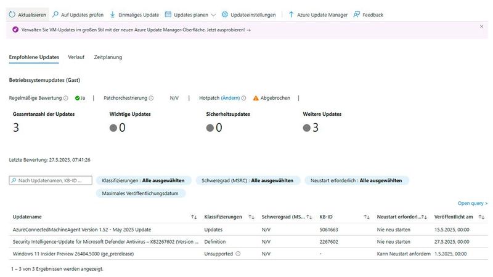Image resolution: width=493 pixels, height=277 pixels.
Task: Click the search magnifier icon in filter box
Action: coord(14,180)
